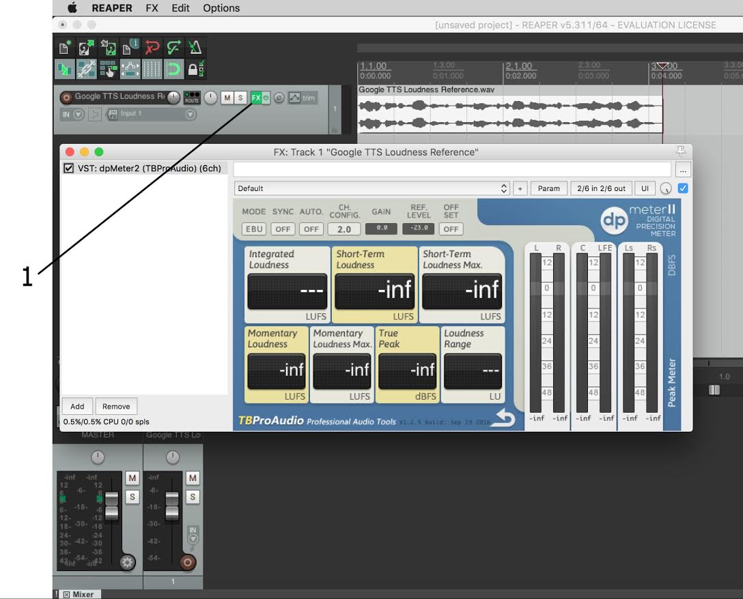
Task: Click the Add FX button
Action: click(x=77, y=407)
